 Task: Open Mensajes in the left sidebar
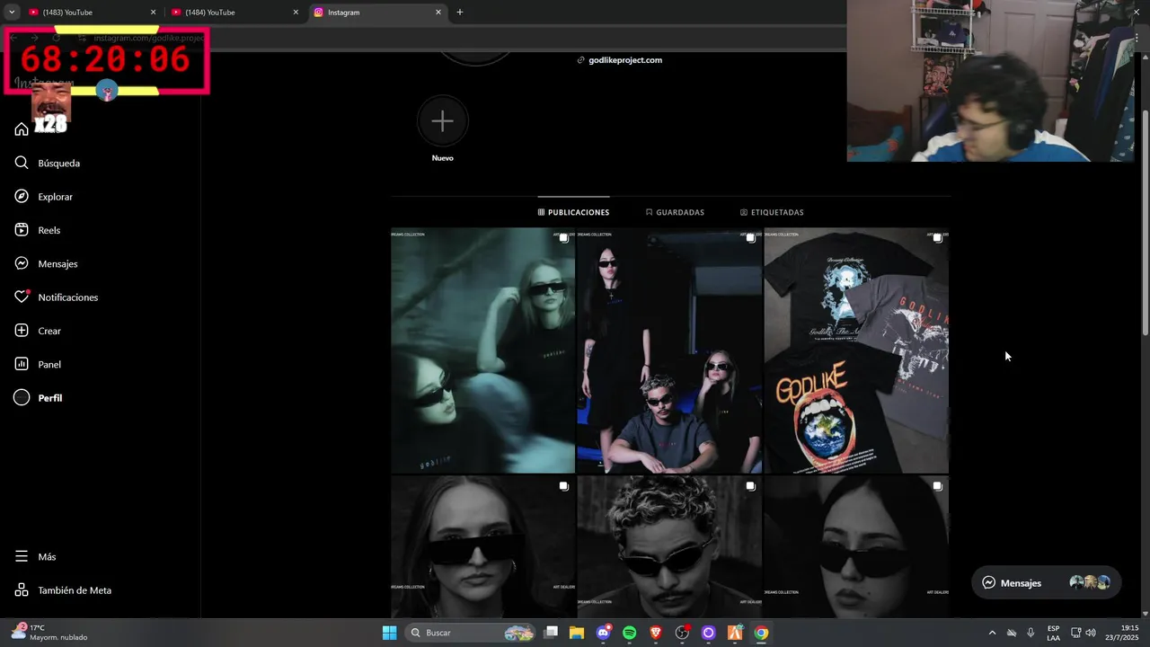46,264
